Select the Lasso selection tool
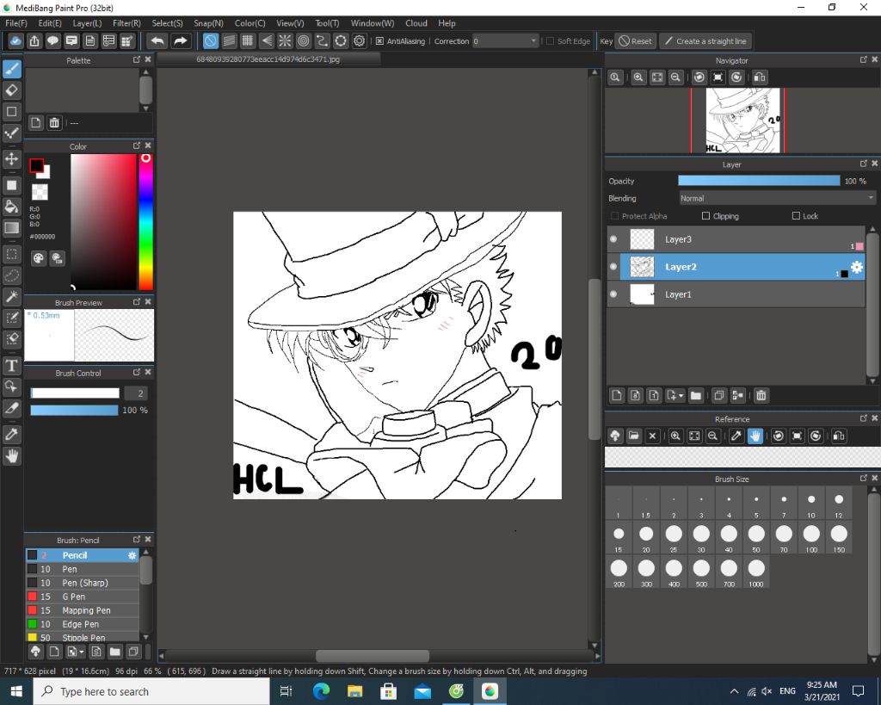The image size is (881, 705). [12, 275]
